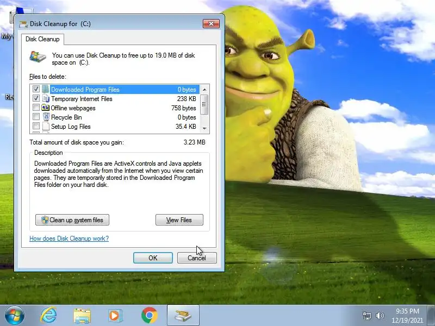The height and width of the screenshot is (326, 435).
Task: Click the Disk Cleanup taskbar button
Action: (183, 315)
